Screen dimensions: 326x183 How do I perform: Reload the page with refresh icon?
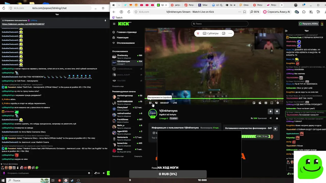[129, 12]
